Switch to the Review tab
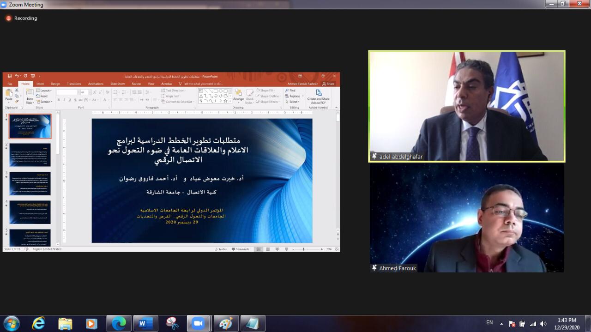This screenshot has width=591, height=332. [136, 84]
